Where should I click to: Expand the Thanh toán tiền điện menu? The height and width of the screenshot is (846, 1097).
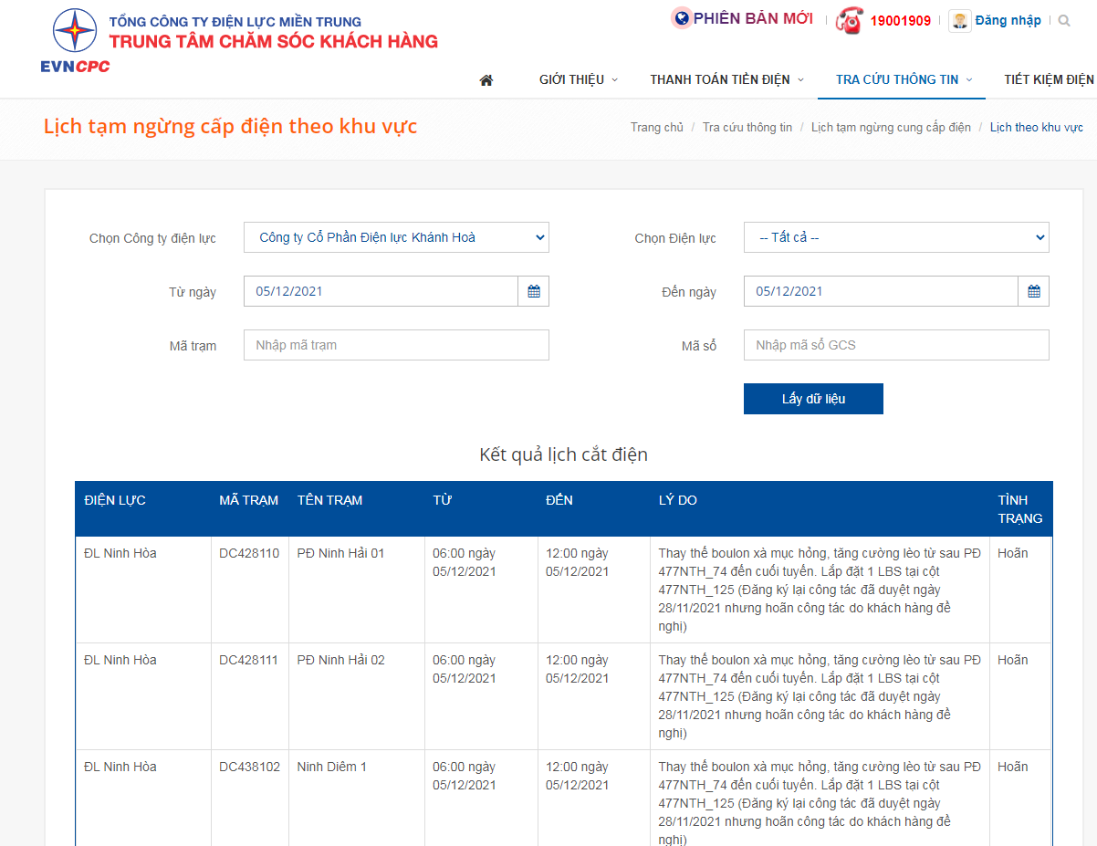(727, 79)
